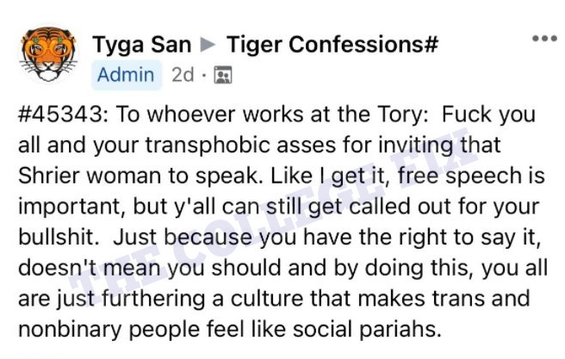Click the dot separator after 2d
This screenshot has height=359, width=565.
coord(204,76)
